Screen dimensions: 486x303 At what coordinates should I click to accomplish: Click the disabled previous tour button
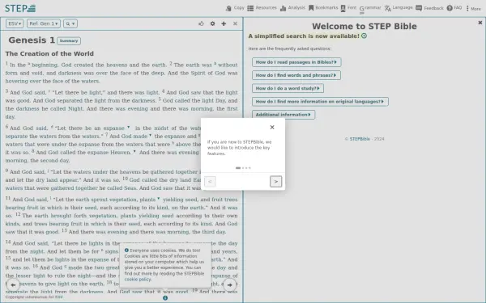(x=210, y=182)
